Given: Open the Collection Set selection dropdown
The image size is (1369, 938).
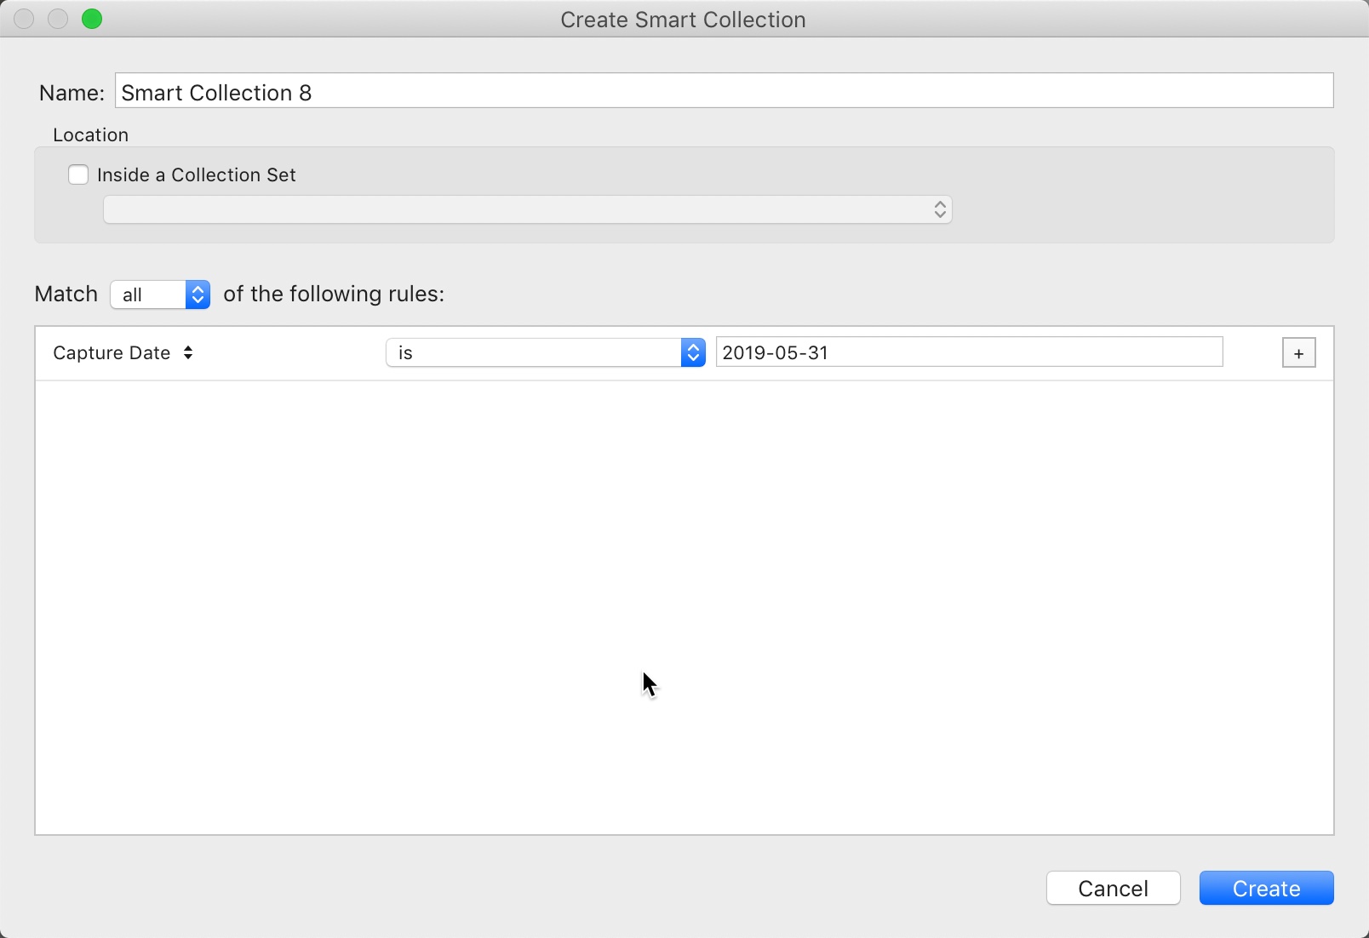Looking at the screenshot, I should [526, 209].
